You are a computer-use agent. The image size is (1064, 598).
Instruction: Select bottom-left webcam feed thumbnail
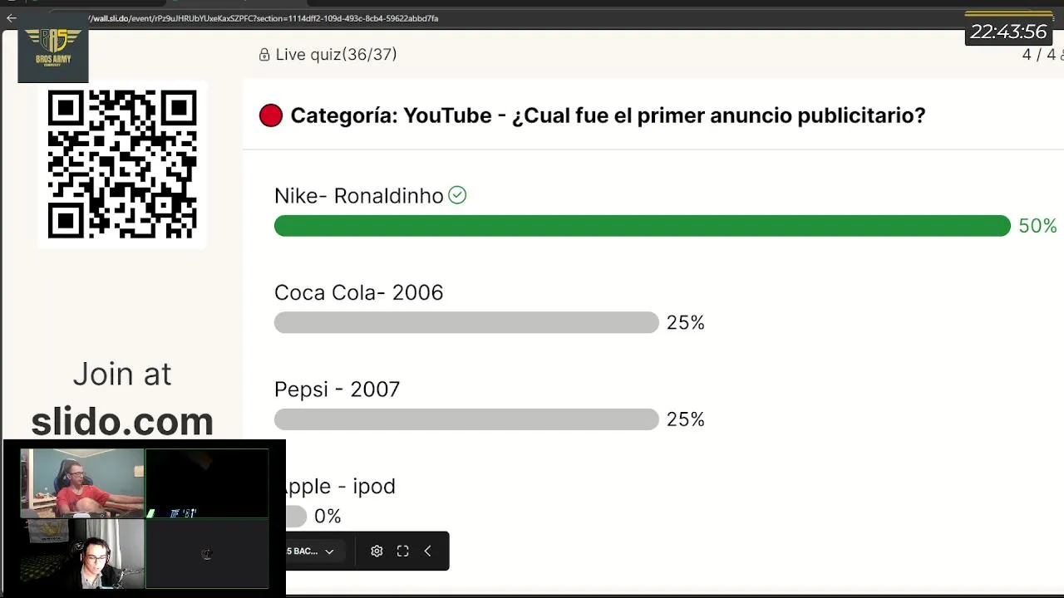[x=82, y=553]
